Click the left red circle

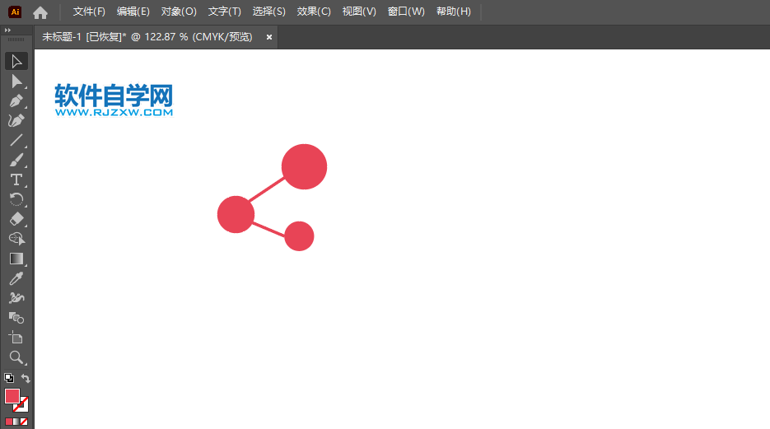click(236, 214)
